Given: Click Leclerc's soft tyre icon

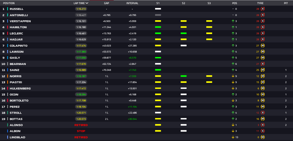Looking at the screenshot, I should [263, 33].
